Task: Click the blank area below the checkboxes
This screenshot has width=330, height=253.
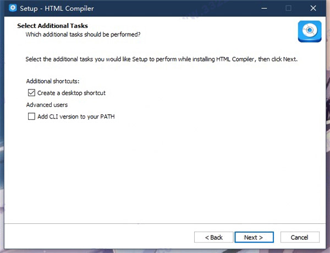Action: [x=165, y=170]
